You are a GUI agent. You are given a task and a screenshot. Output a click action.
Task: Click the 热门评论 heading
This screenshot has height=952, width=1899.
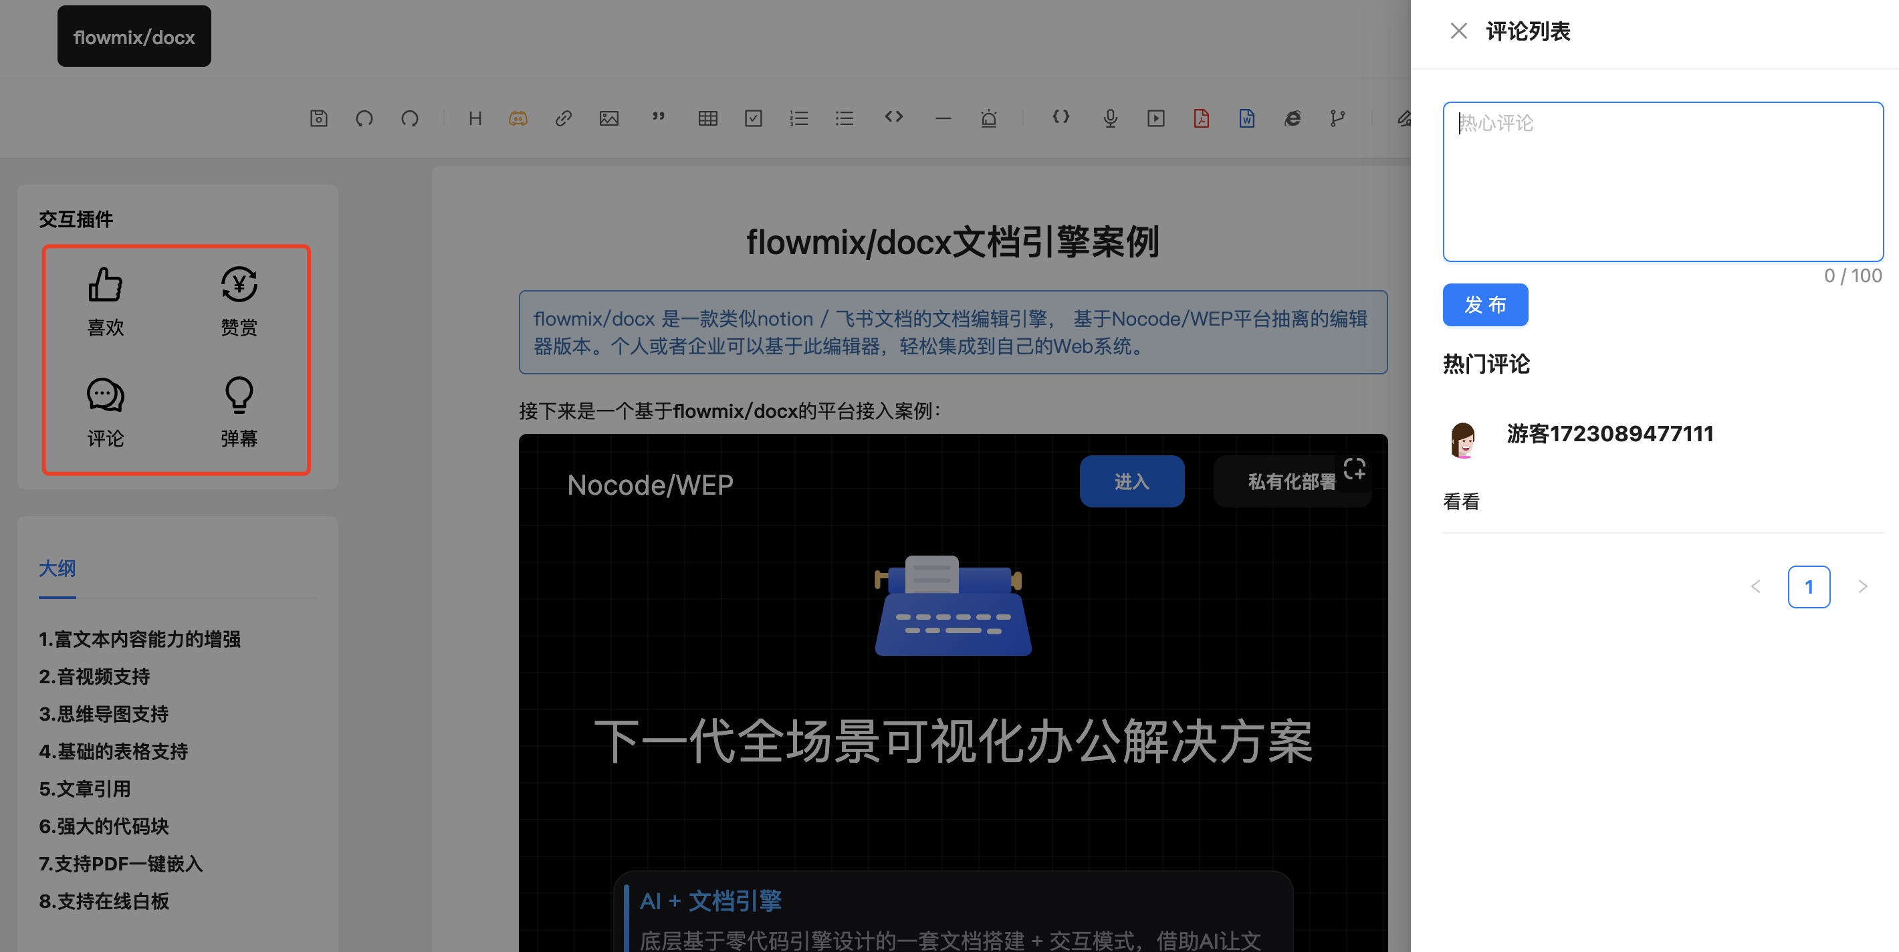[1486, 364]
